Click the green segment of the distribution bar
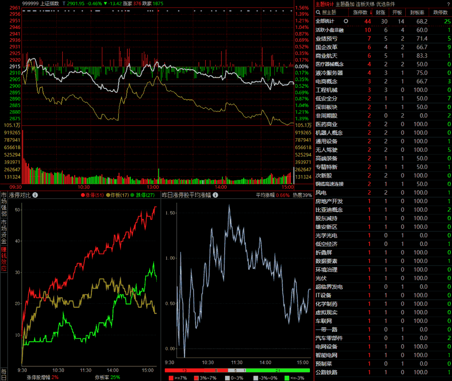 (x=278, y=370)
